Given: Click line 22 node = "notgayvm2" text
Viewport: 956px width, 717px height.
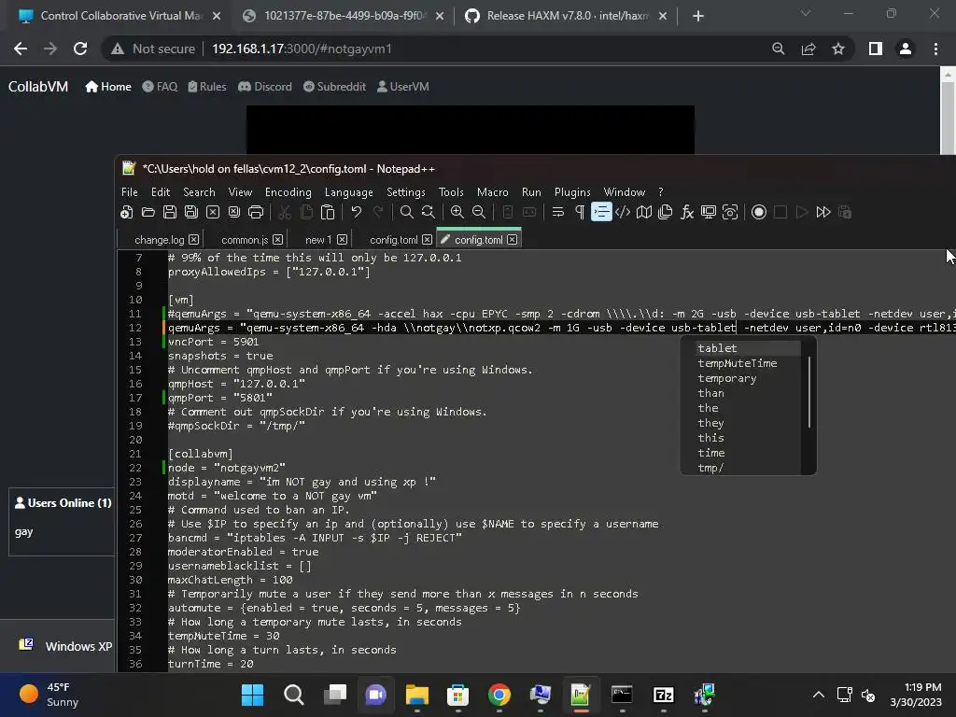Looking at the screenshot, I should coord(226,468).
